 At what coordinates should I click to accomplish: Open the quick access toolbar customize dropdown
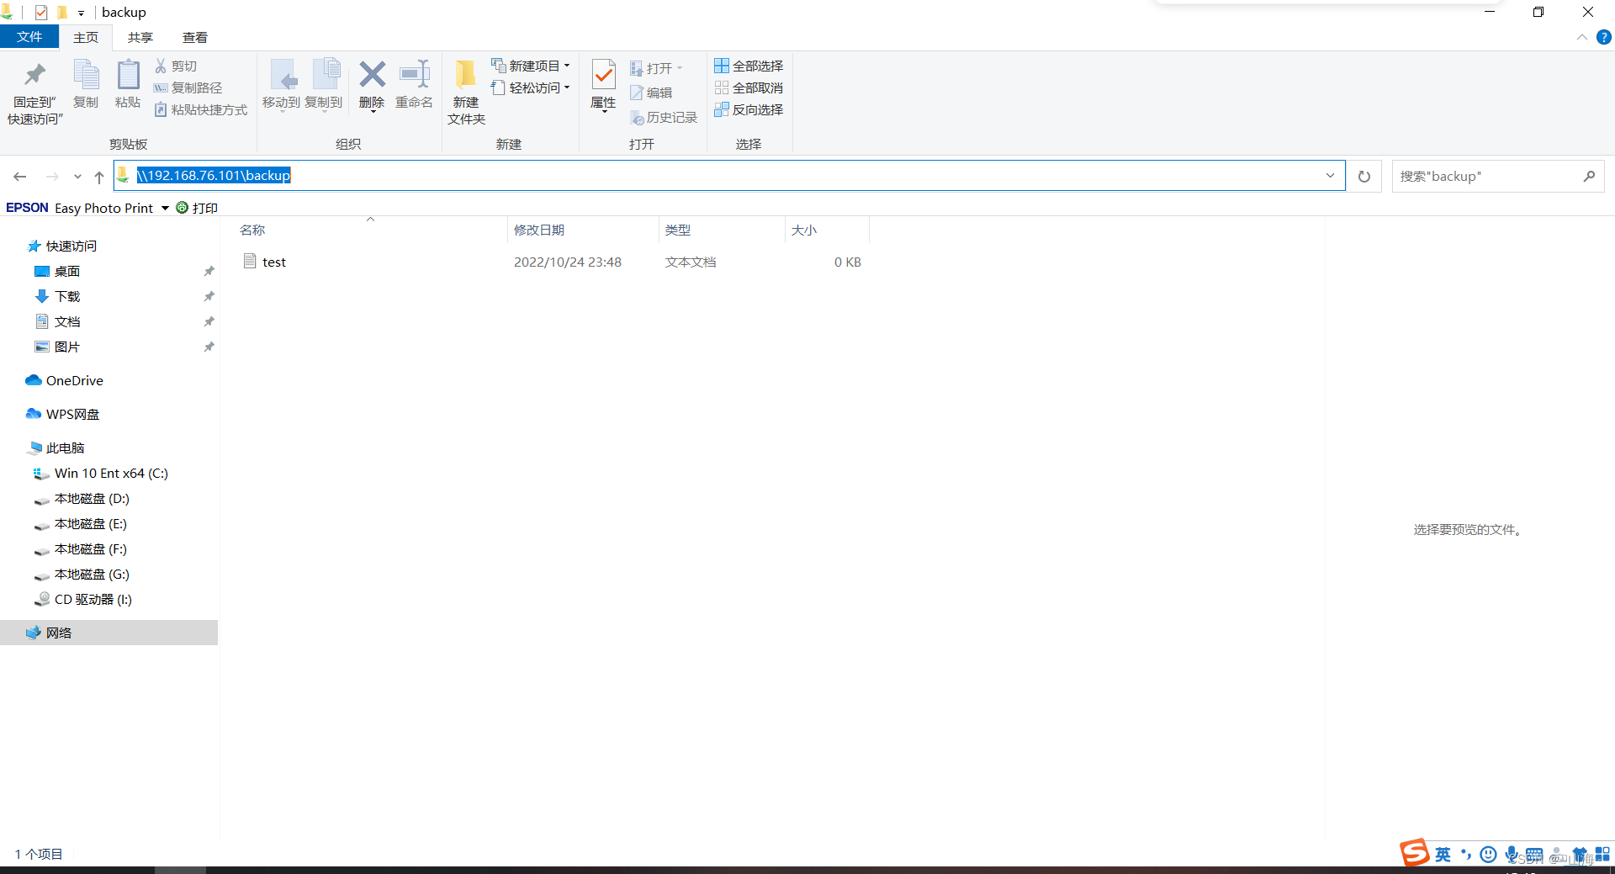(81, 13)
